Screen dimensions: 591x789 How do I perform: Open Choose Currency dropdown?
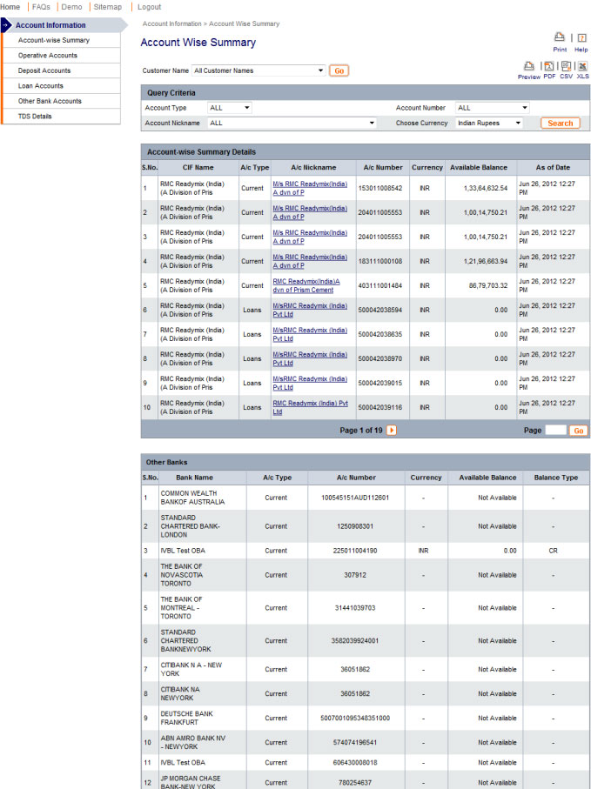[x=489, y=123]
